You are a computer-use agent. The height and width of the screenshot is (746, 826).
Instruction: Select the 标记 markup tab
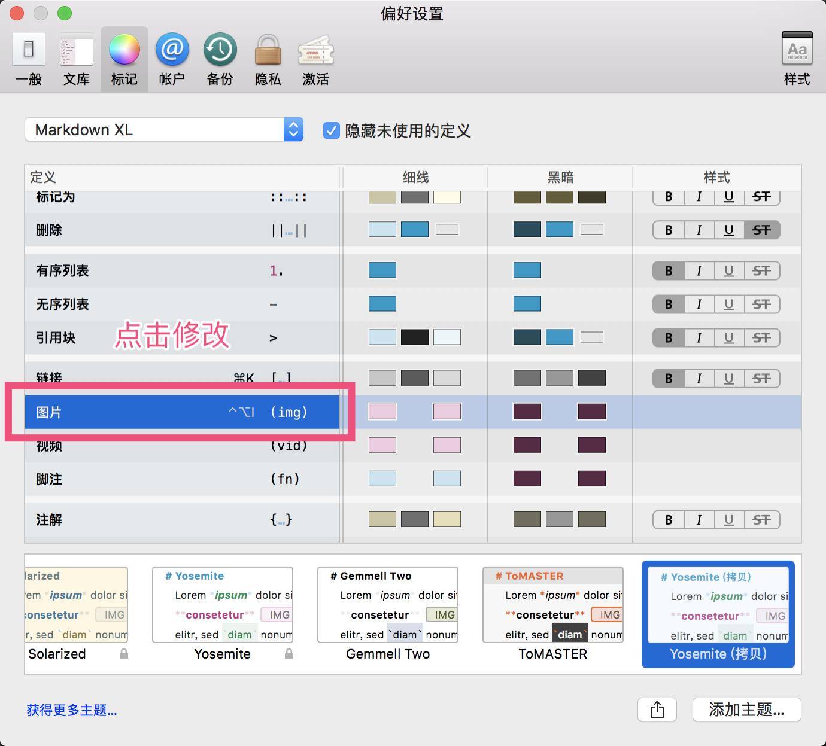tap(124, 59)
